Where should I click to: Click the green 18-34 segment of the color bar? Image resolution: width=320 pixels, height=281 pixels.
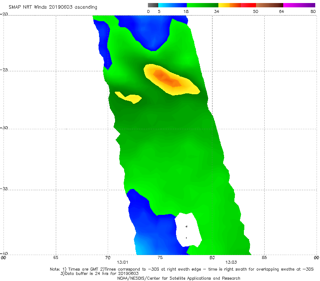(x=202, y=5)
